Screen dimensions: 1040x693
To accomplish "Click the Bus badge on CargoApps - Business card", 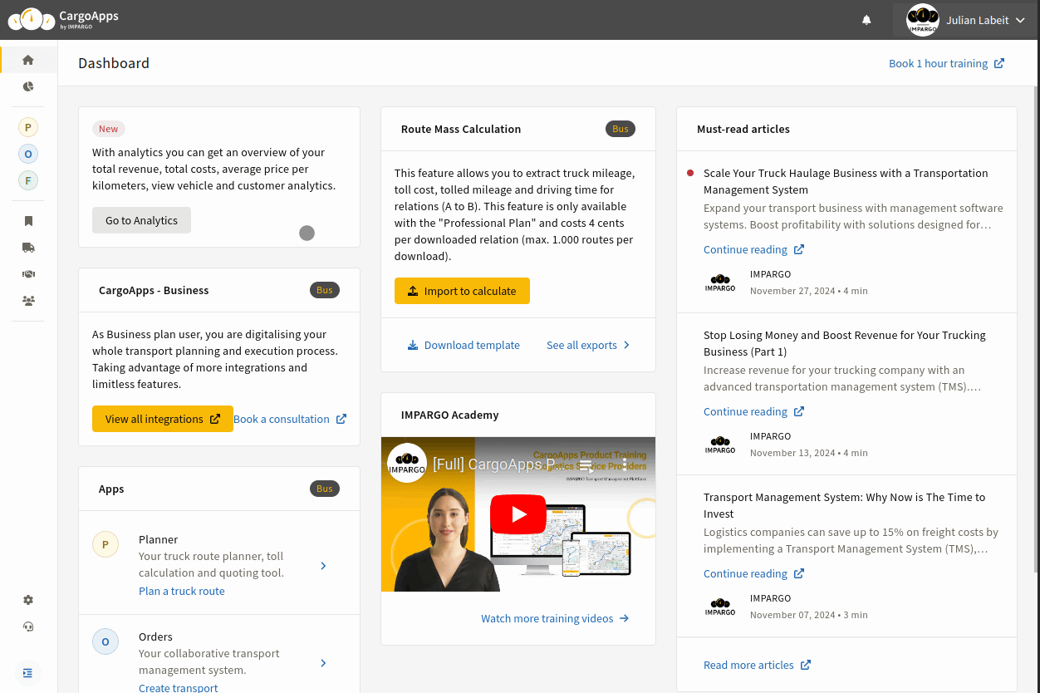I will [325, 290].
